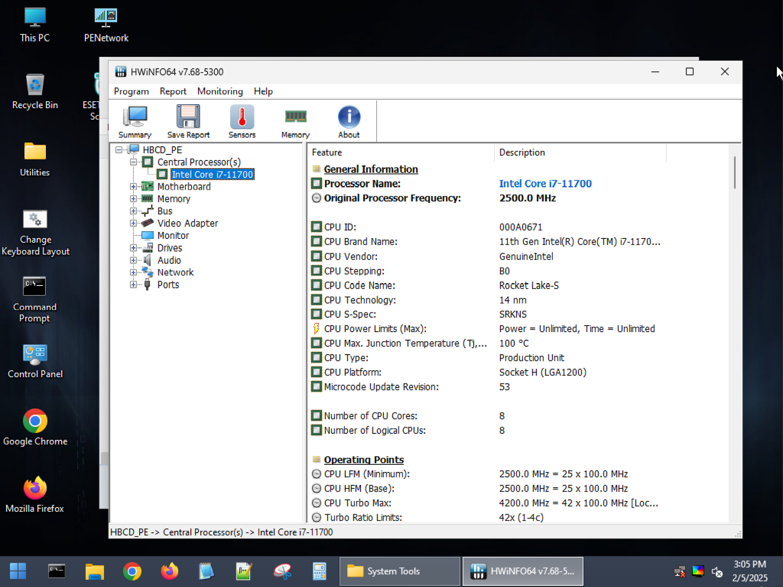Expand the Drives tree node

(x=134, y=248)
